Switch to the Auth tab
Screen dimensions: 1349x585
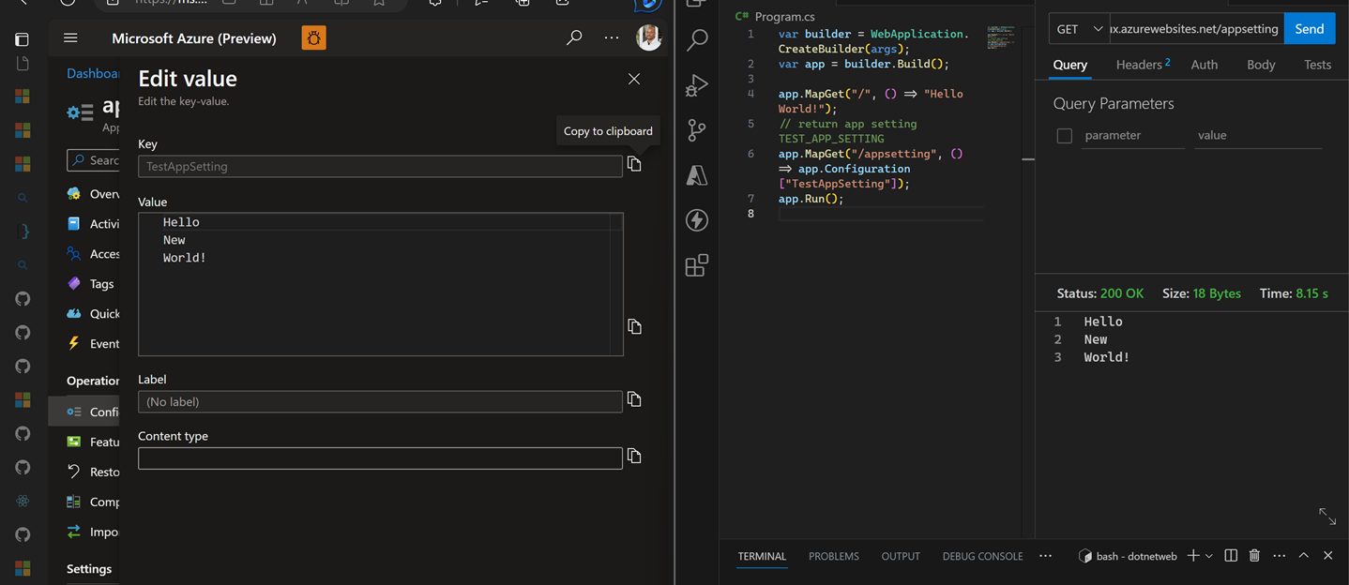(1204, 65)
